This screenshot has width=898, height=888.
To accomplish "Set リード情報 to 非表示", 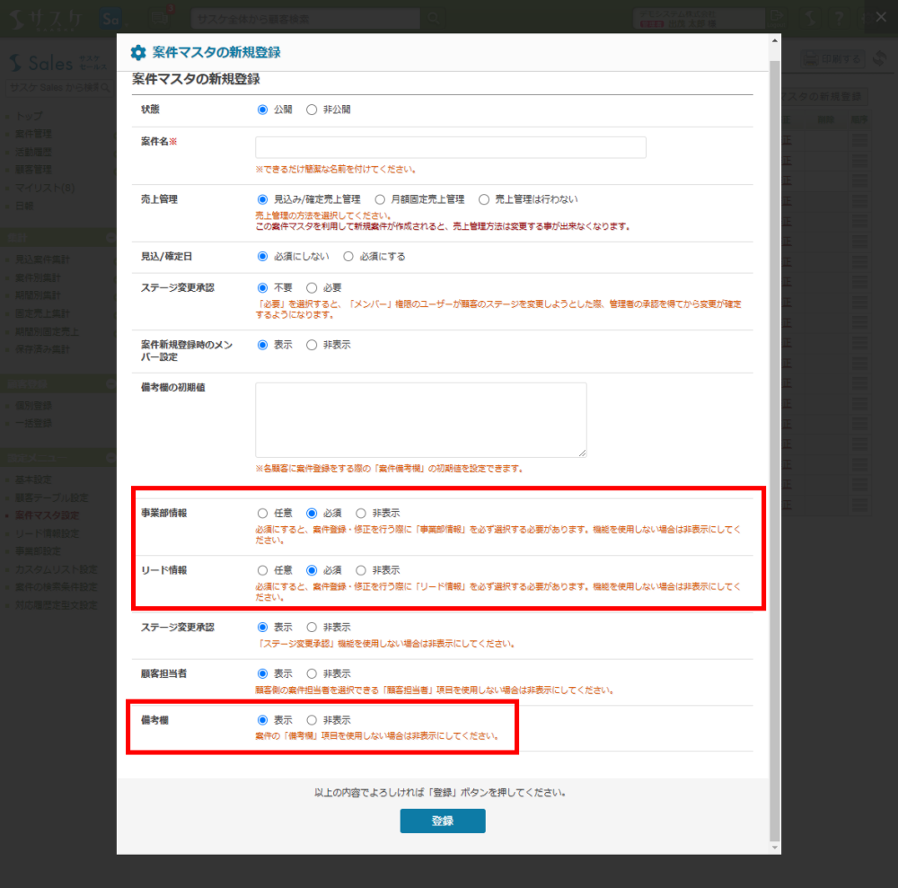I will click(x=361, y=570).
